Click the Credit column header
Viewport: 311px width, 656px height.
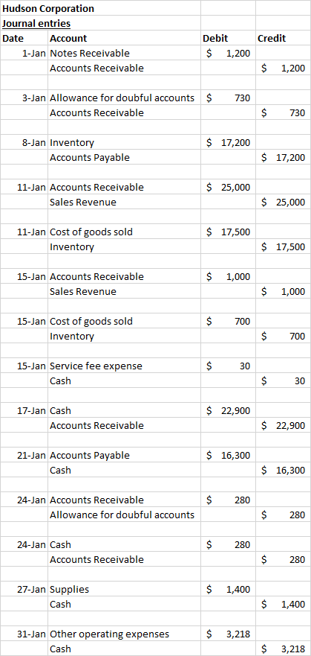tap(283, 39)
